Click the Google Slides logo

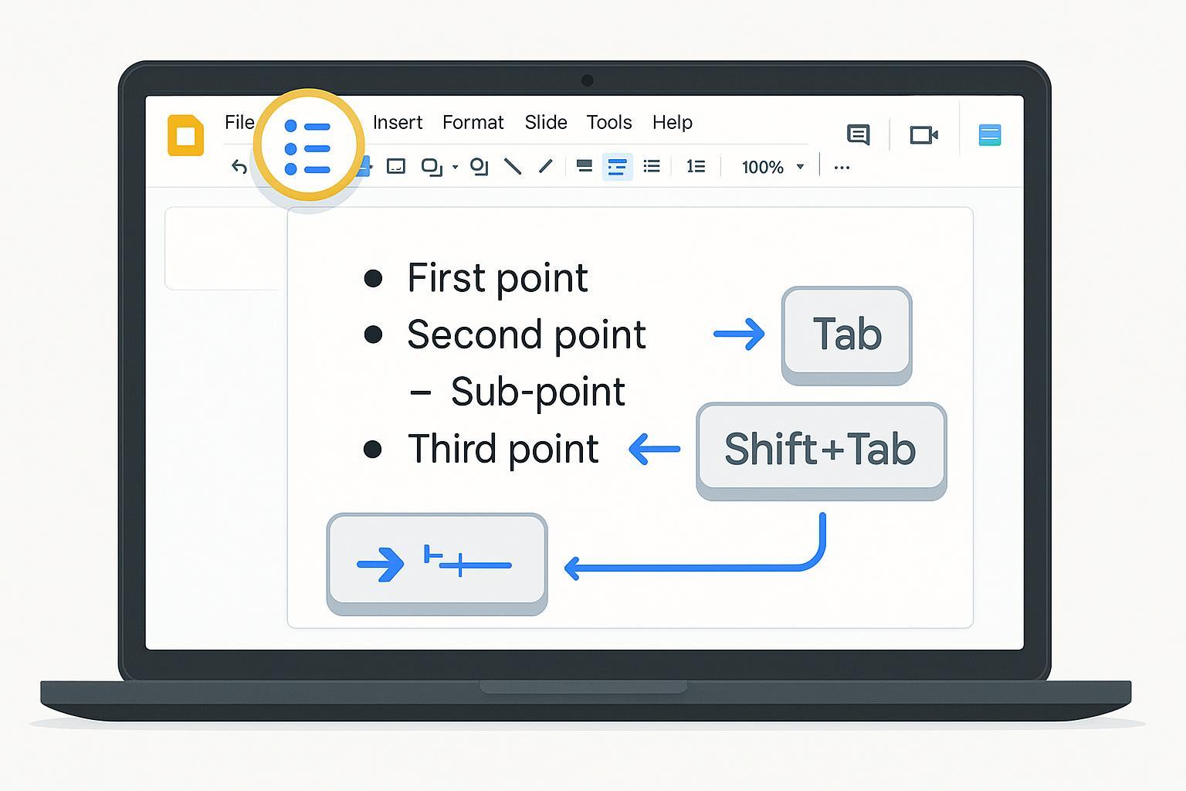pos(185,136)
